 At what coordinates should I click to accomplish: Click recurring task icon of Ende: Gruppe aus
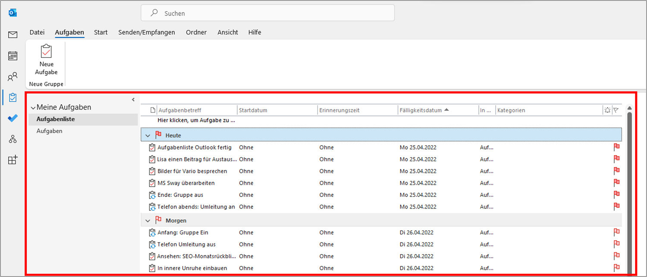point(152,195)
